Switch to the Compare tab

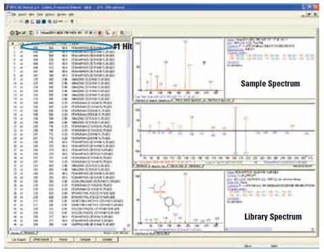[85, 239]
